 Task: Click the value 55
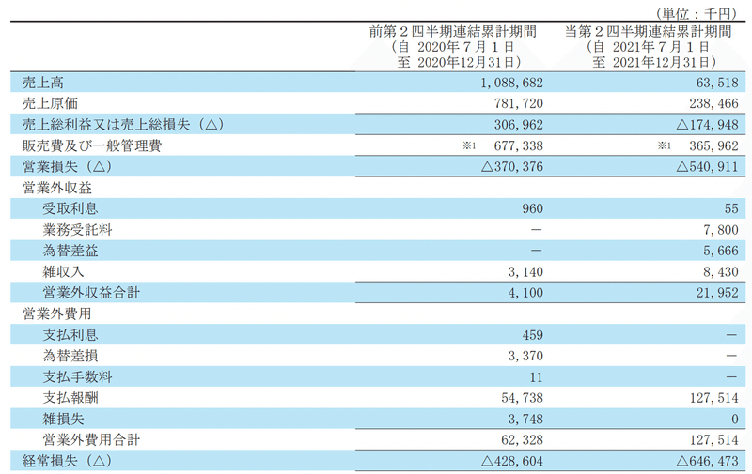(731, 208)
